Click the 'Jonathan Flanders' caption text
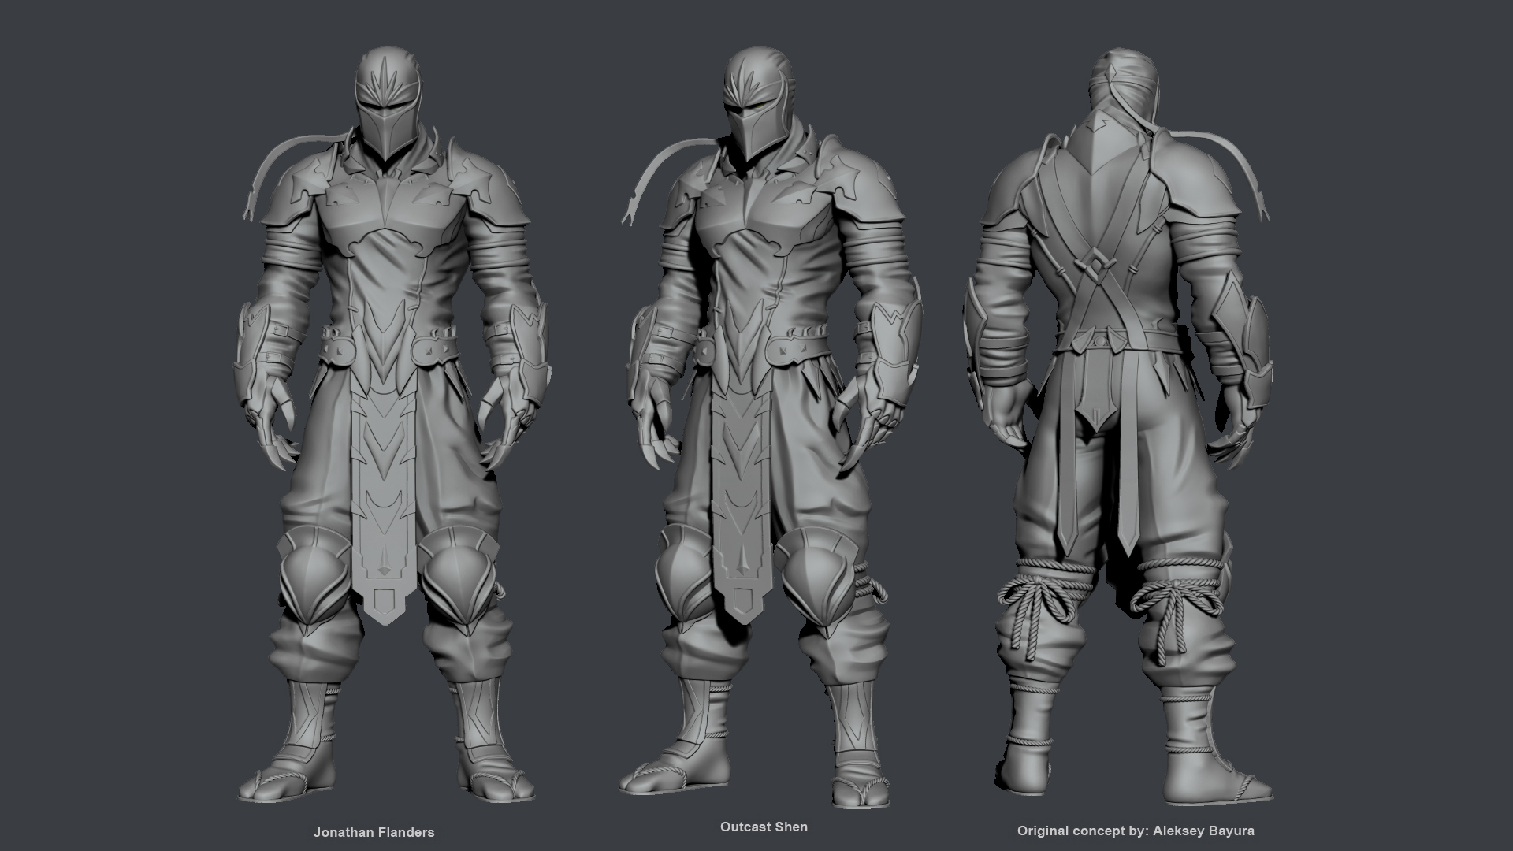This screenshot has height=851, width=1513. (374, 832)
